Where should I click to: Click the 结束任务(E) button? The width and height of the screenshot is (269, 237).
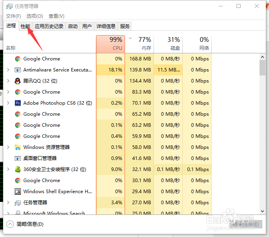tap(246, 224)
